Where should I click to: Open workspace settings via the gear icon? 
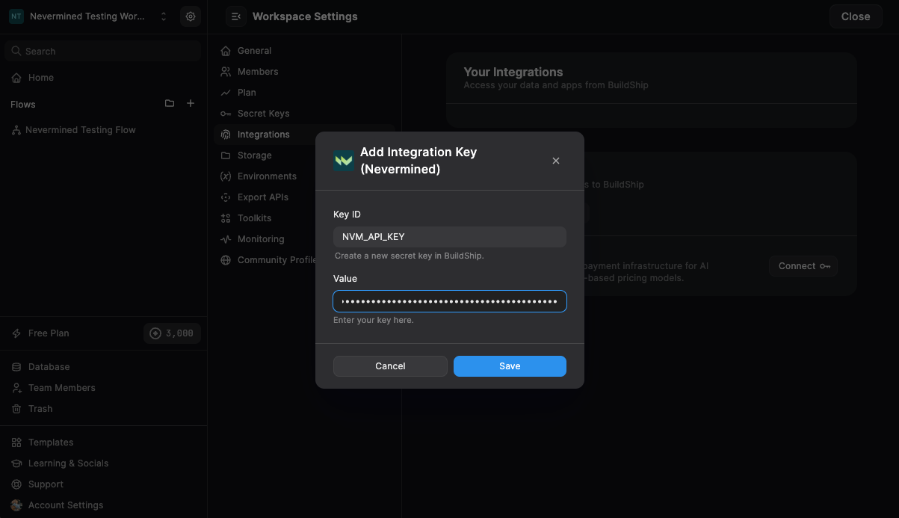190,16
